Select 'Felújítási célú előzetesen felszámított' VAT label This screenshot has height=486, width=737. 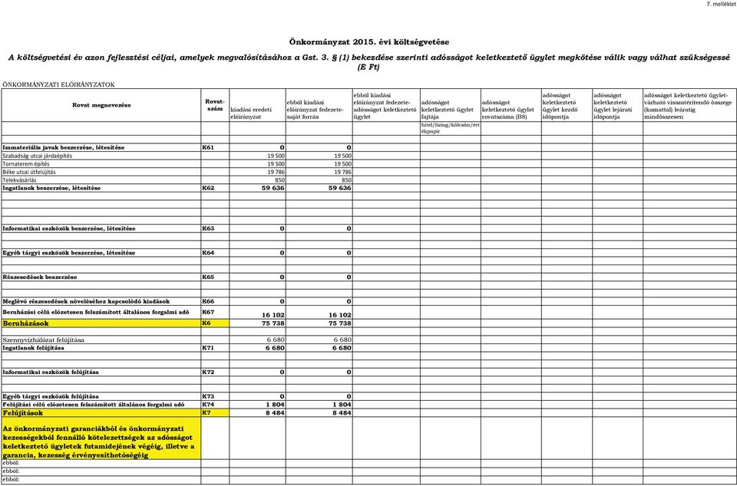pyautogui.click(x=94, y=405)
